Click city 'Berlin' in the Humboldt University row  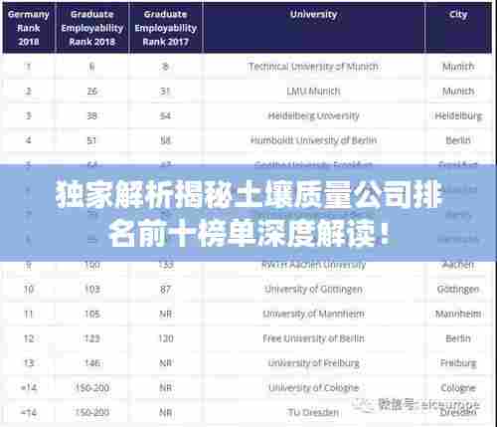point(458,140)
